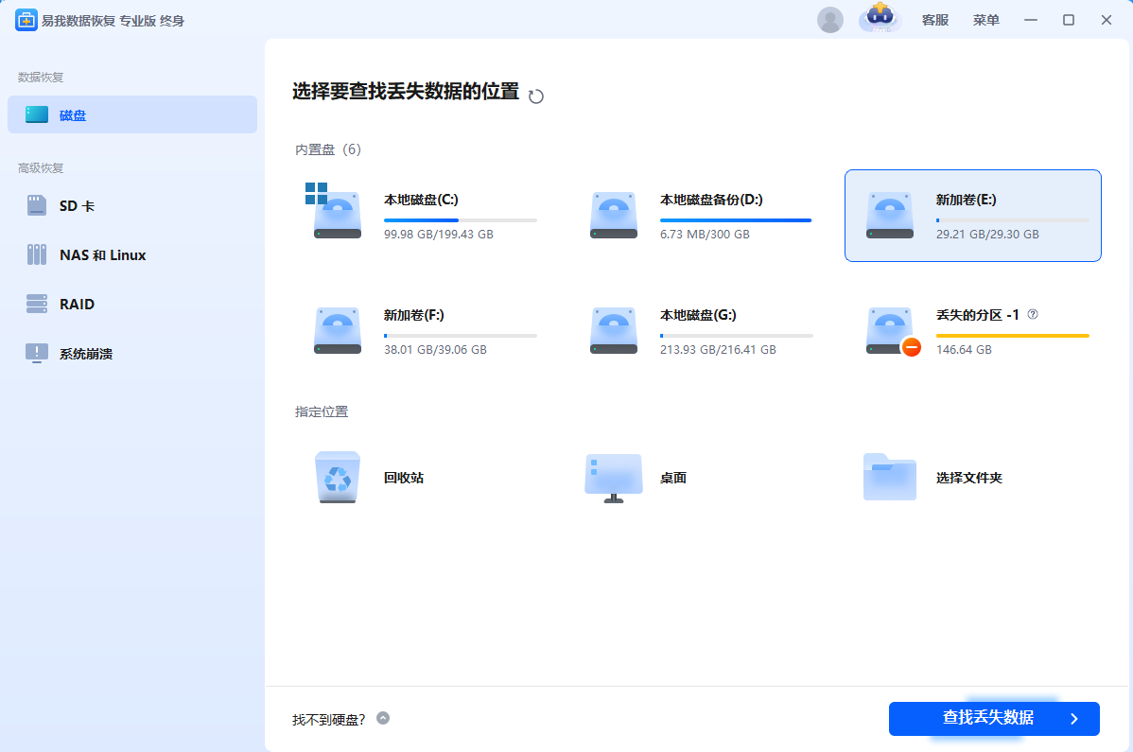1133x752 pixels.
Task: Expand the 找不到硬盘? chevron
Action: 383,718
